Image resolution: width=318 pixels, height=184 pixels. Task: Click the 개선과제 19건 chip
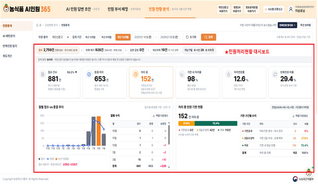(x=165, y=50)
